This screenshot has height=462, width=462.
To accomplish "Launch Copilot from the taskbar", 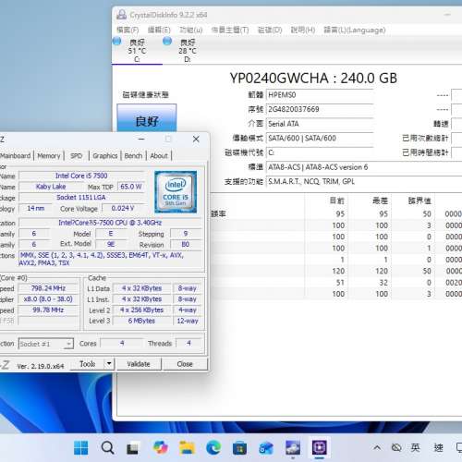I will [x=160, y=447].
